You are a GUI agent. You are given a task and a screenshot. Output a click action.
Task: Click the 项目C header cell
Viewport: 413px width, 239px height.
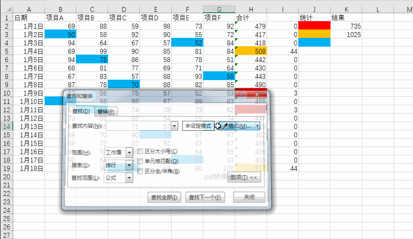coord(124,18)
